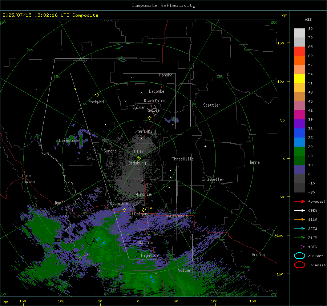Click the Sylvan label on map
This screenshot has width=327, height=306.
click(139, 107)
